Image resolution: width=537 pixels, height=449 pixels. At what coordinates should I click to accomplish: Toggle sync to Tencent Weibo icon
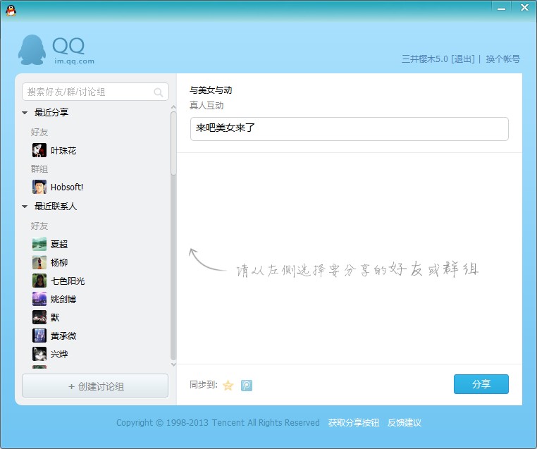click(x=247, y=385)
